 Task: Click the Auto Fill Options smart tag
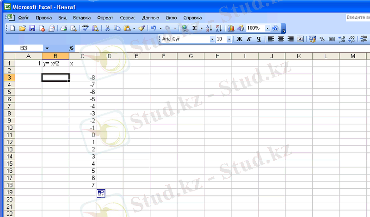101,193
